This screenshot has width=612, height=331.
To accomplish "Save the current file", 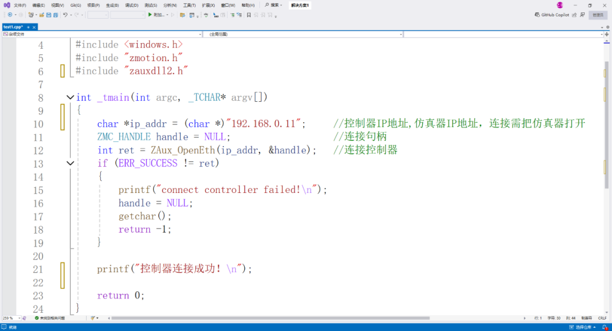I will click(x=48, y=15).
